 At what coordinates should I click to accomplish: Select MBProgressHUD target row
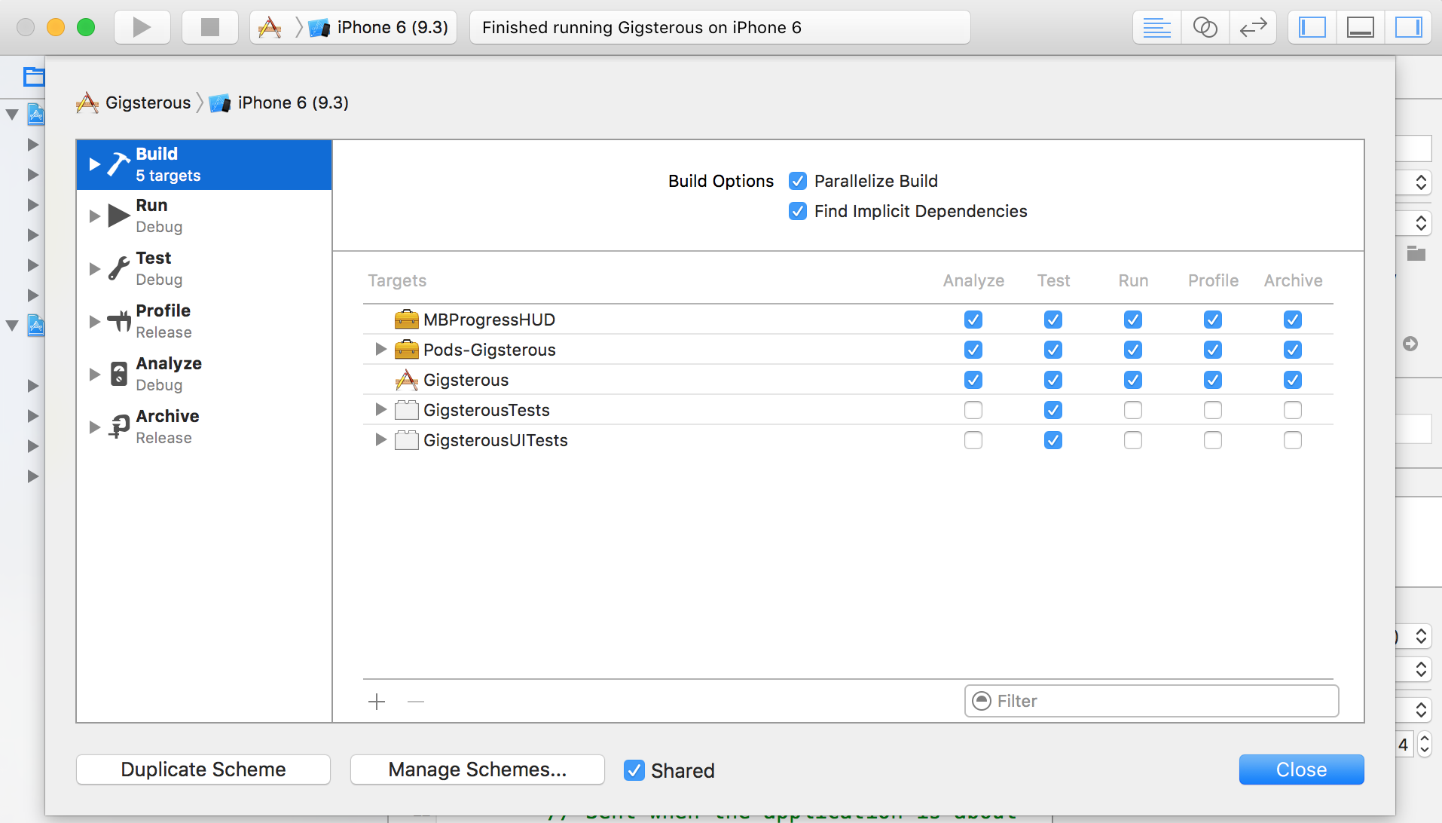point(848,320)
